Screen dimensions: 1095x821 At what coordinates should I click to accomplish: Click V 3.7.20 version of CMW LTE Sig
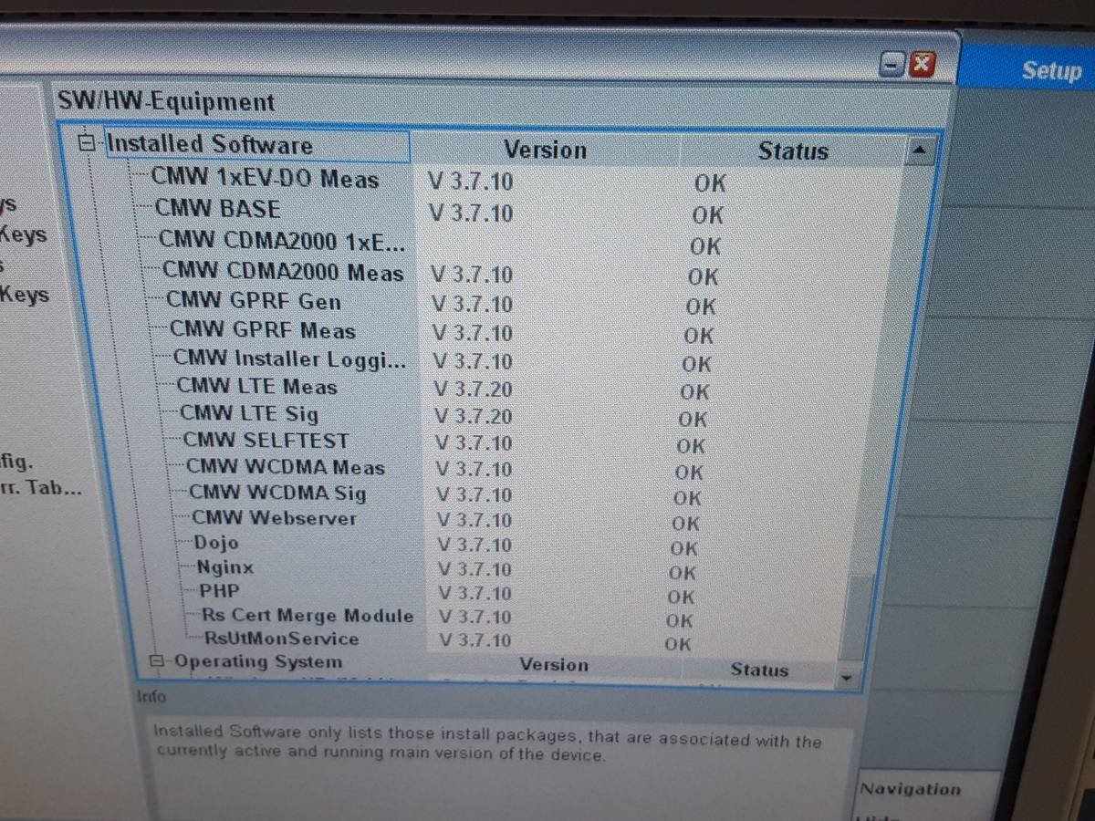tap(474, 417)
